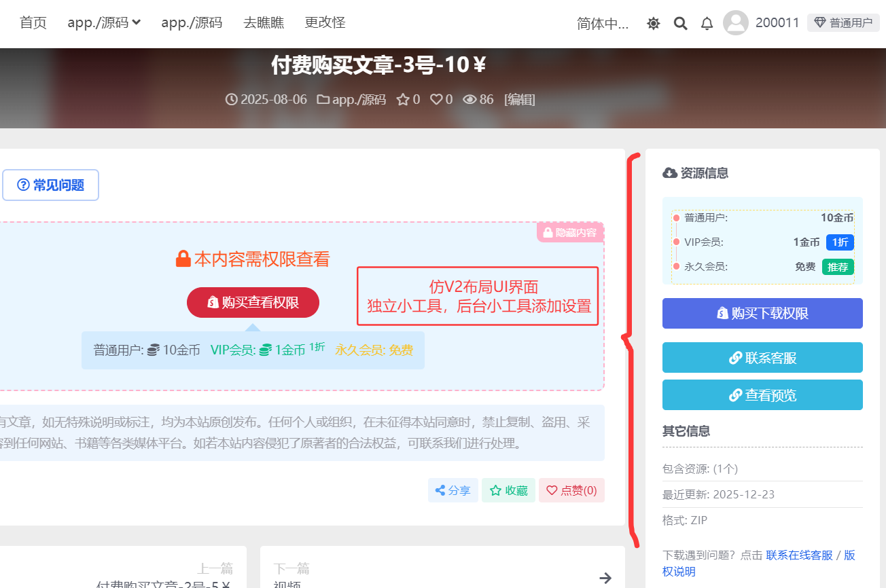
Task: Open the 简体中文 language selector
Action: point(603,24)
